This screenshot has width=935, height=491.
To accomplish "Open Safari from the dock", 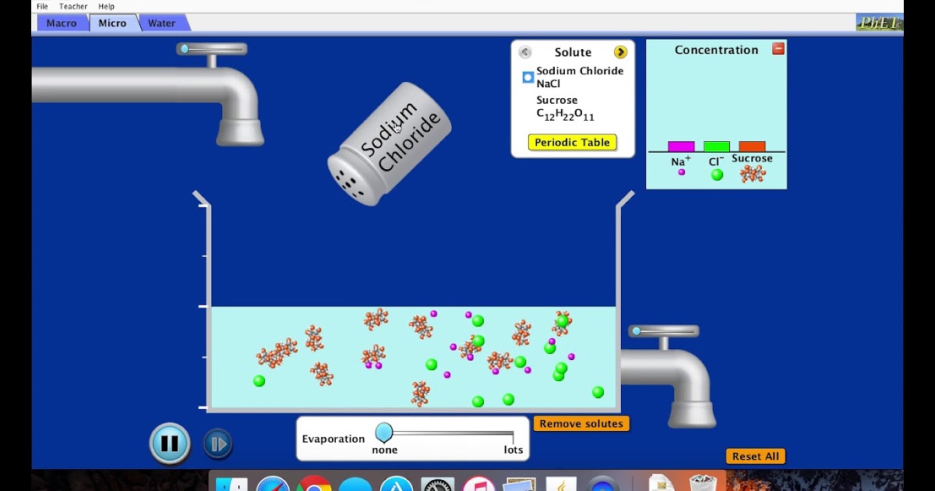I will point(273,484).
